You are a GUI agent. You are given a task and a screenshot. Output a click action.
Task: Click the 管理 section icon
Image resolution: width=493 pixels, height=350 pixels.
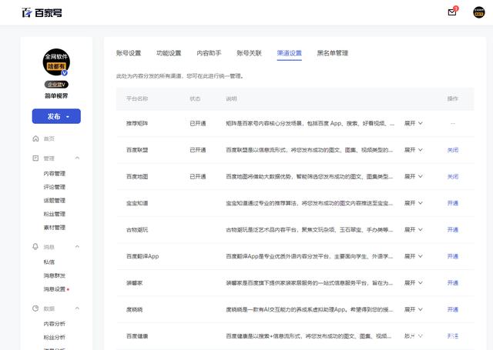point(35,158)
